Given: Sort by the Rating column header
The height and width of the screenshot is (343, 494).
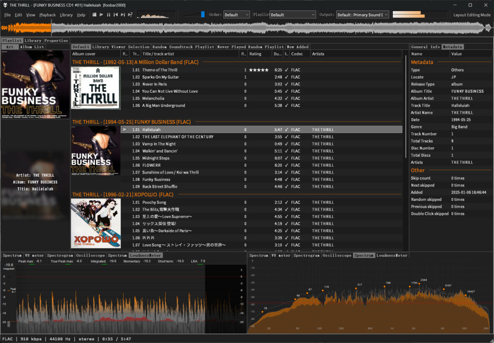Looking at the screenshot, I should [260, 54].
